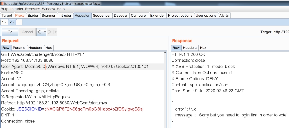This screenshot has width=289, height=128.
Task: Click the X-Frame-Options: DENY header
Action: coord(195,79)
